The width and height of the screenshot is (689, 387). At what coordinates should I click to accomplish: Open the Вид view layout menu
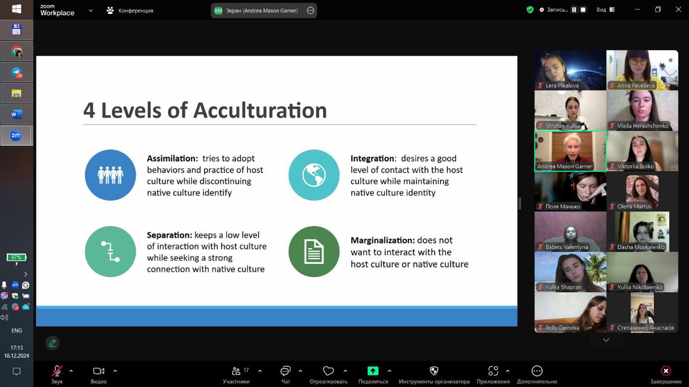(x=606, y=10)
